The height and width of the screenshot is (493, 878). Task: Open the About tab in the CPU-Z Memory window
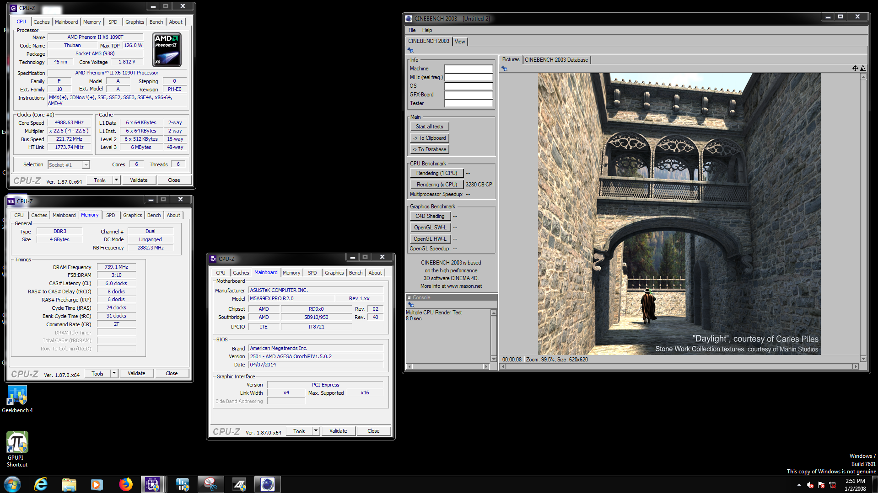pos(173,215)
